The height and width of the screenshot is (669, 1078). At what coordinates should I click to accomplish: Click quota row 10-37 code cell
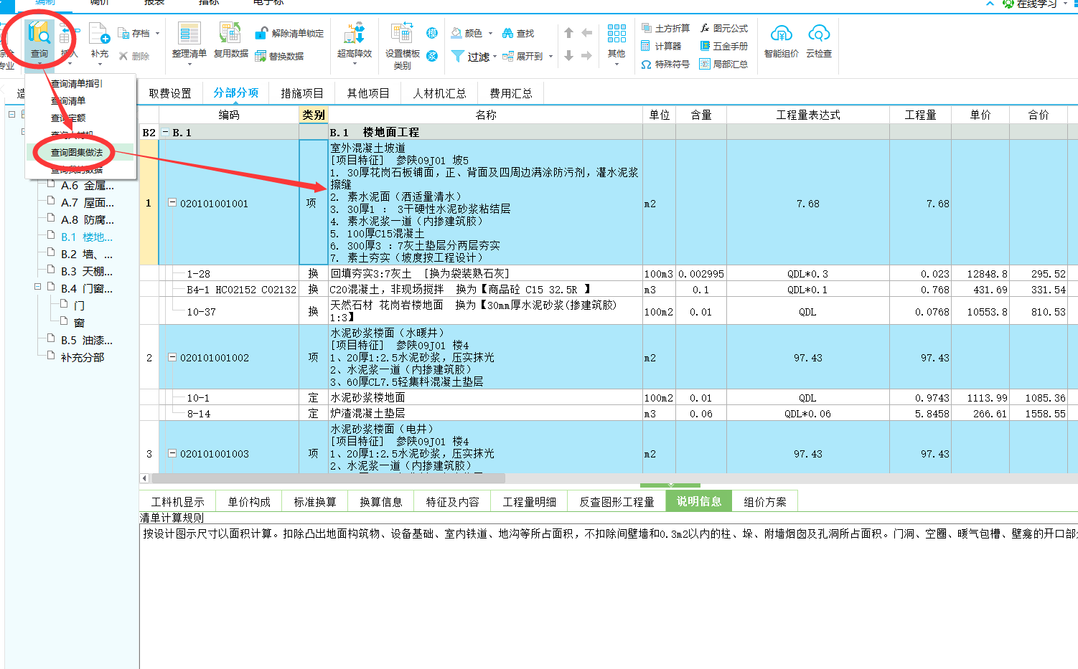click(x=228, y=311)
